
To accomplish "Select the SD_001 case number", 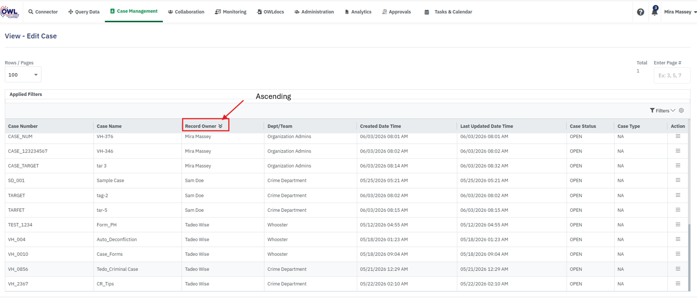I will (16, 180).
